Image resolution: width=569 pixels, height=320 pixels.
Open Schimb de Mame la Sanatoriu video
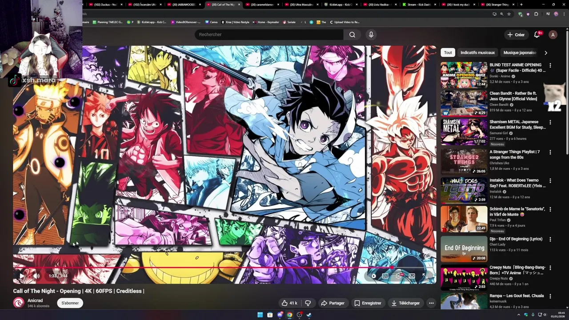click(x=464, y=218)
